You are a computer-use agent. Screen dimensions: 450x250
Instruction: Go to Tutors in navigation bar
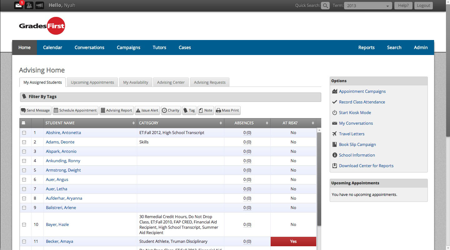[159, 47]
